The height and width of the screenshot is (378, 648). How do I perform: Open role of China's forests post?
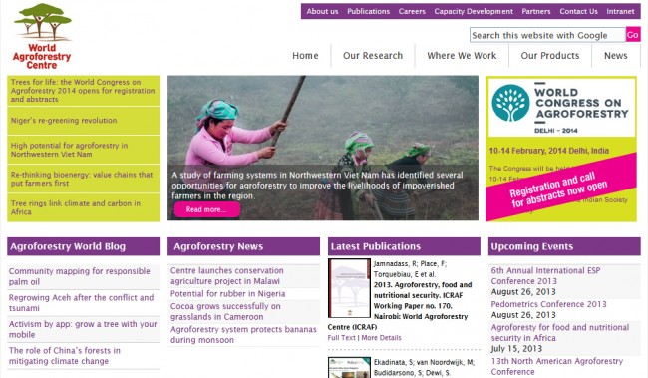tap(65, 356)
